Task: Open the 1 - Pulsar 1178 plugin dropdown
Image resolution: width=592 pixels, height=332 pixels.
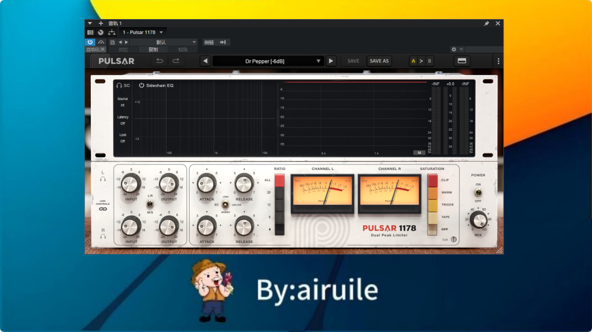Action: pyautogui.click(x=143, y=32)
